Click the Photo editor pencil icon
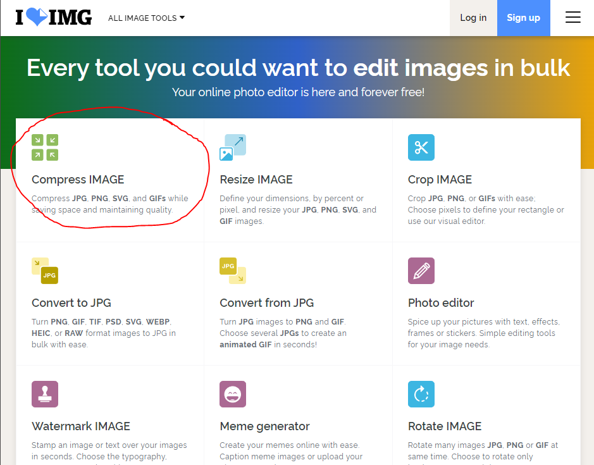Image resolution: width=594 pixels, height=465 pixels. coord(421,271)
